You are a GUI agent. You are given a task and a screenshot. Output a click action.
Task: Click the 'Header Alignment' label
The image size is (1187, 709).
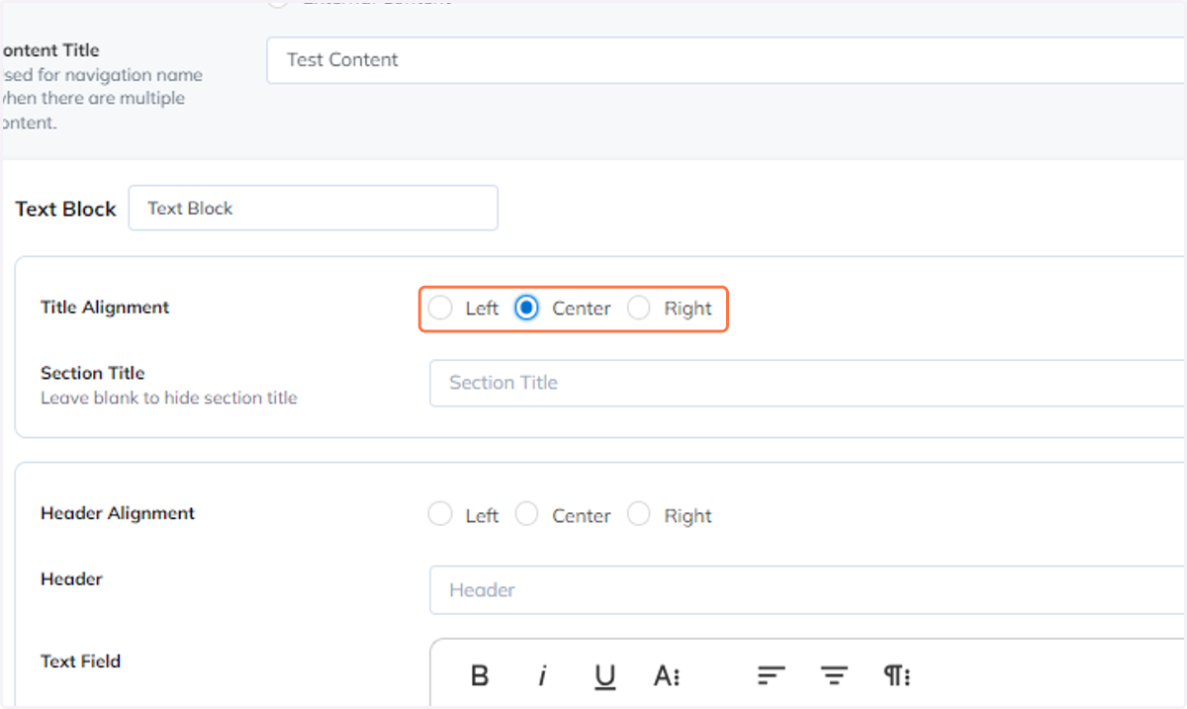[x=118, y=513]
